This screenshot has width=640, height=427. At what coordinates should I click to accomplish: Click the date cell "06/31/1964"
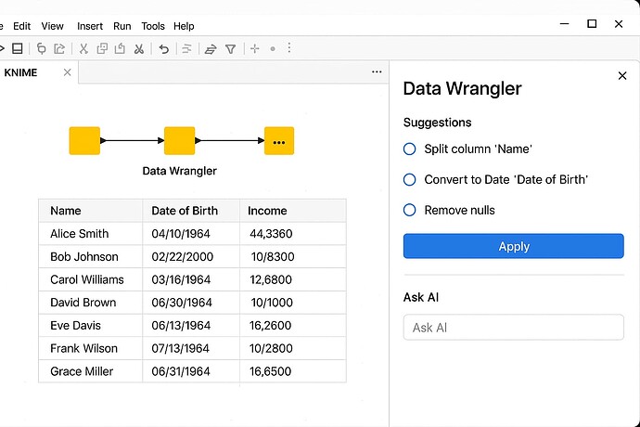[x=191, y=371]
